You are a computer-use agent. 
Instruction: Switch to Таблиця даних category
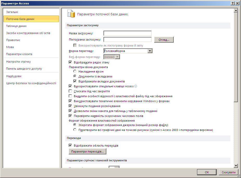click(16, 26)
